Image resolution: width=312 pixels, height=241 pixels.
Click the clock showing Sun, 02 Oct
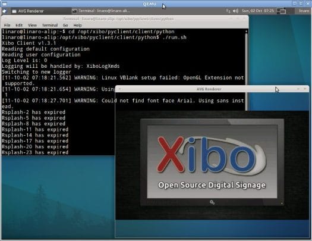pos(258,11)
